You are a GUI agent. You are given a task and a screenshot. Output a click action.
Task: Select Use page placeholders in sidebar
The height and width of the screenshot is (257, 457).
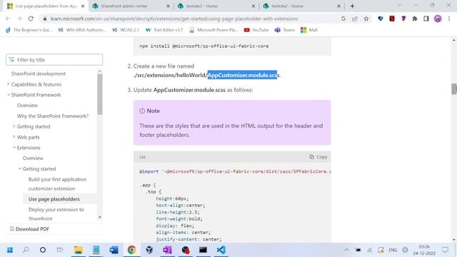(x=54, y=199)
